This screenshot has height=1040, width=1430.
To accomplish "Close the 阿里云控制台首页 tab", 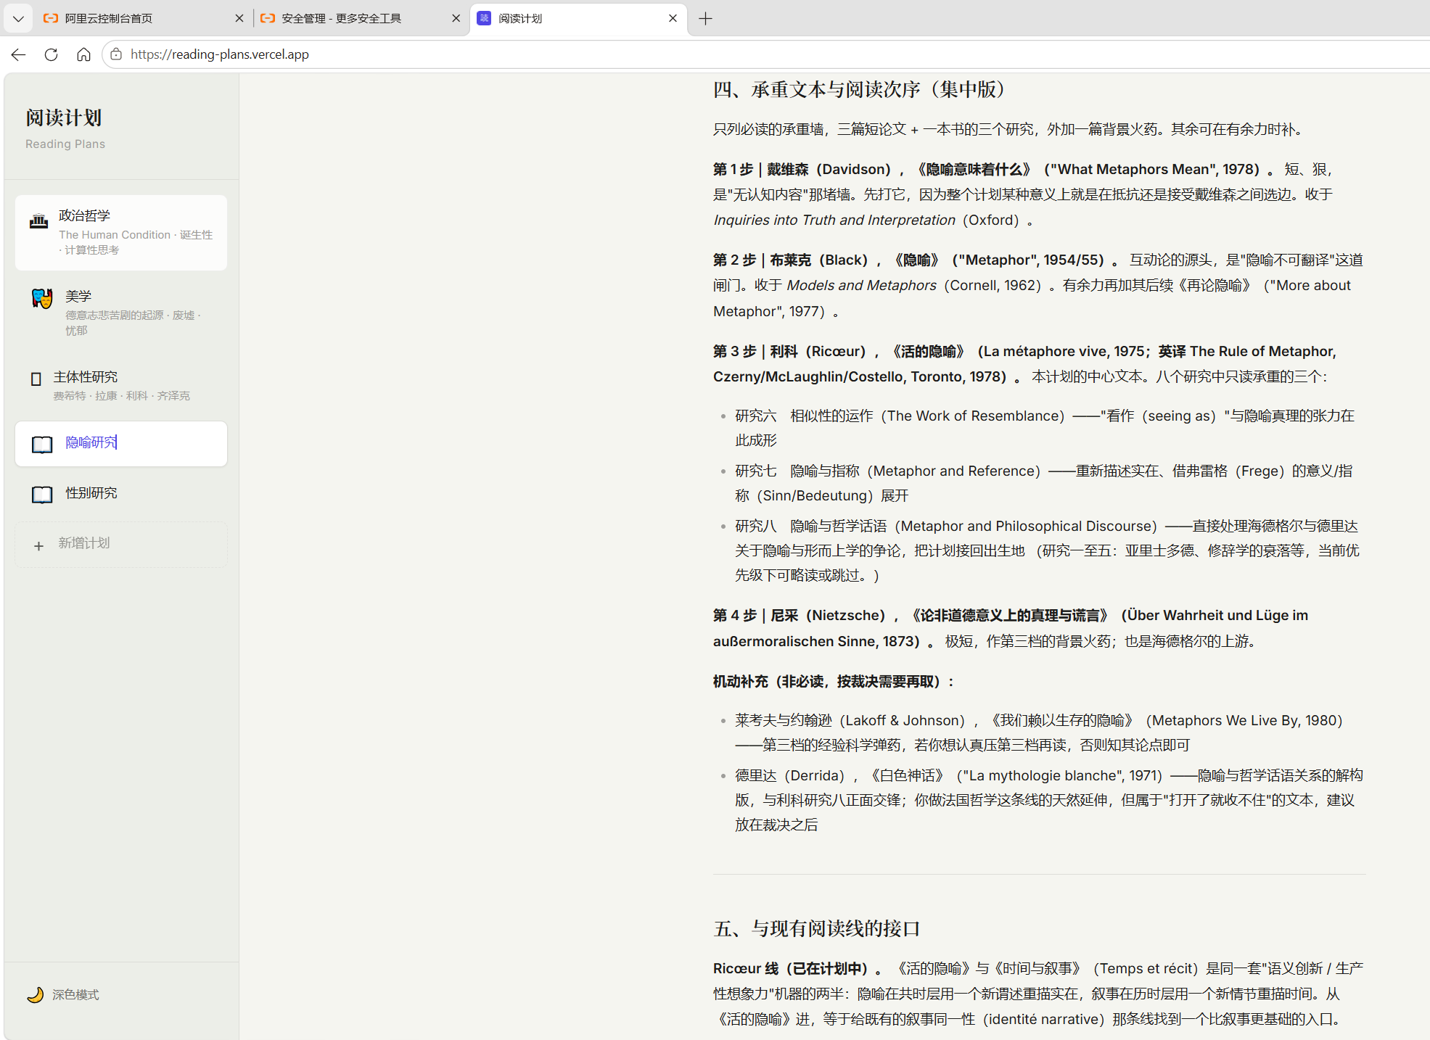I will (239, 18).
